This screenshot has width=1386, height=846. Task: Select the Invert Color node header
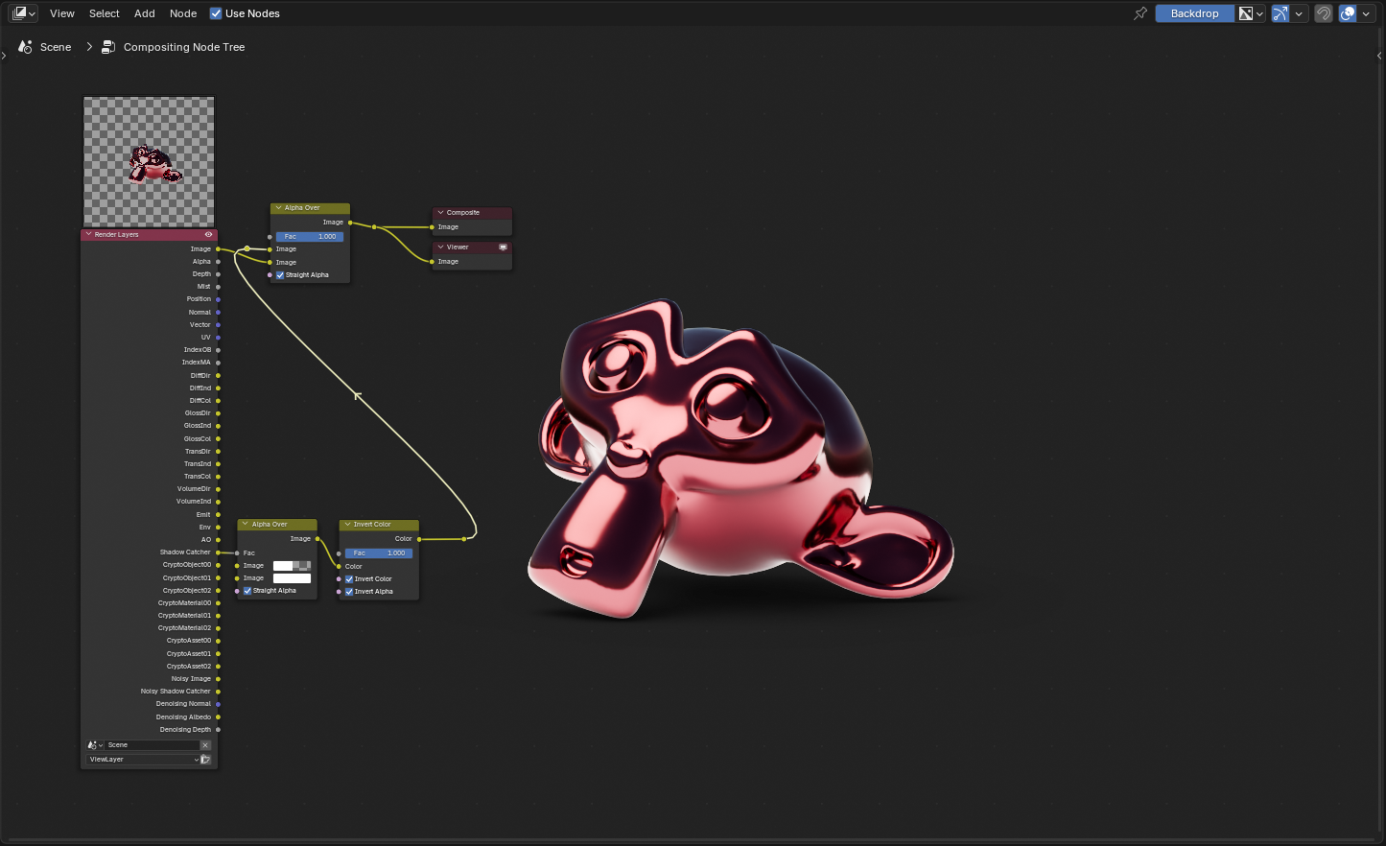[x=379, y=524]
